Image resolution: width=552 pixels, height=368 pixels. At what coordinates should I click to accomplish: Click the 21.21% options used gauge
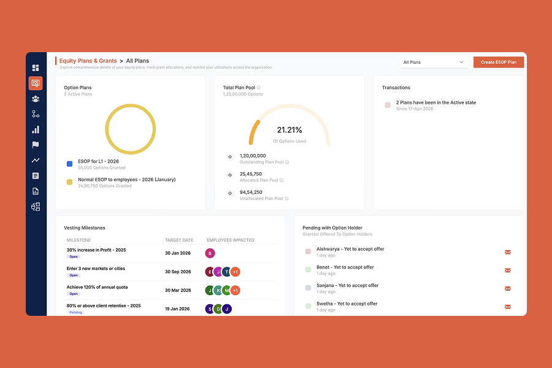pyautogui.click(x=289, y=126)
